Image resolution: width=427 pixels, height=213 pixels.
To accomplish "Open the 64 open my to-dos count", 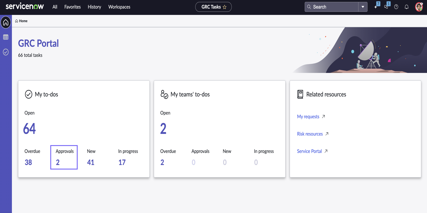I will coord(29,129).
